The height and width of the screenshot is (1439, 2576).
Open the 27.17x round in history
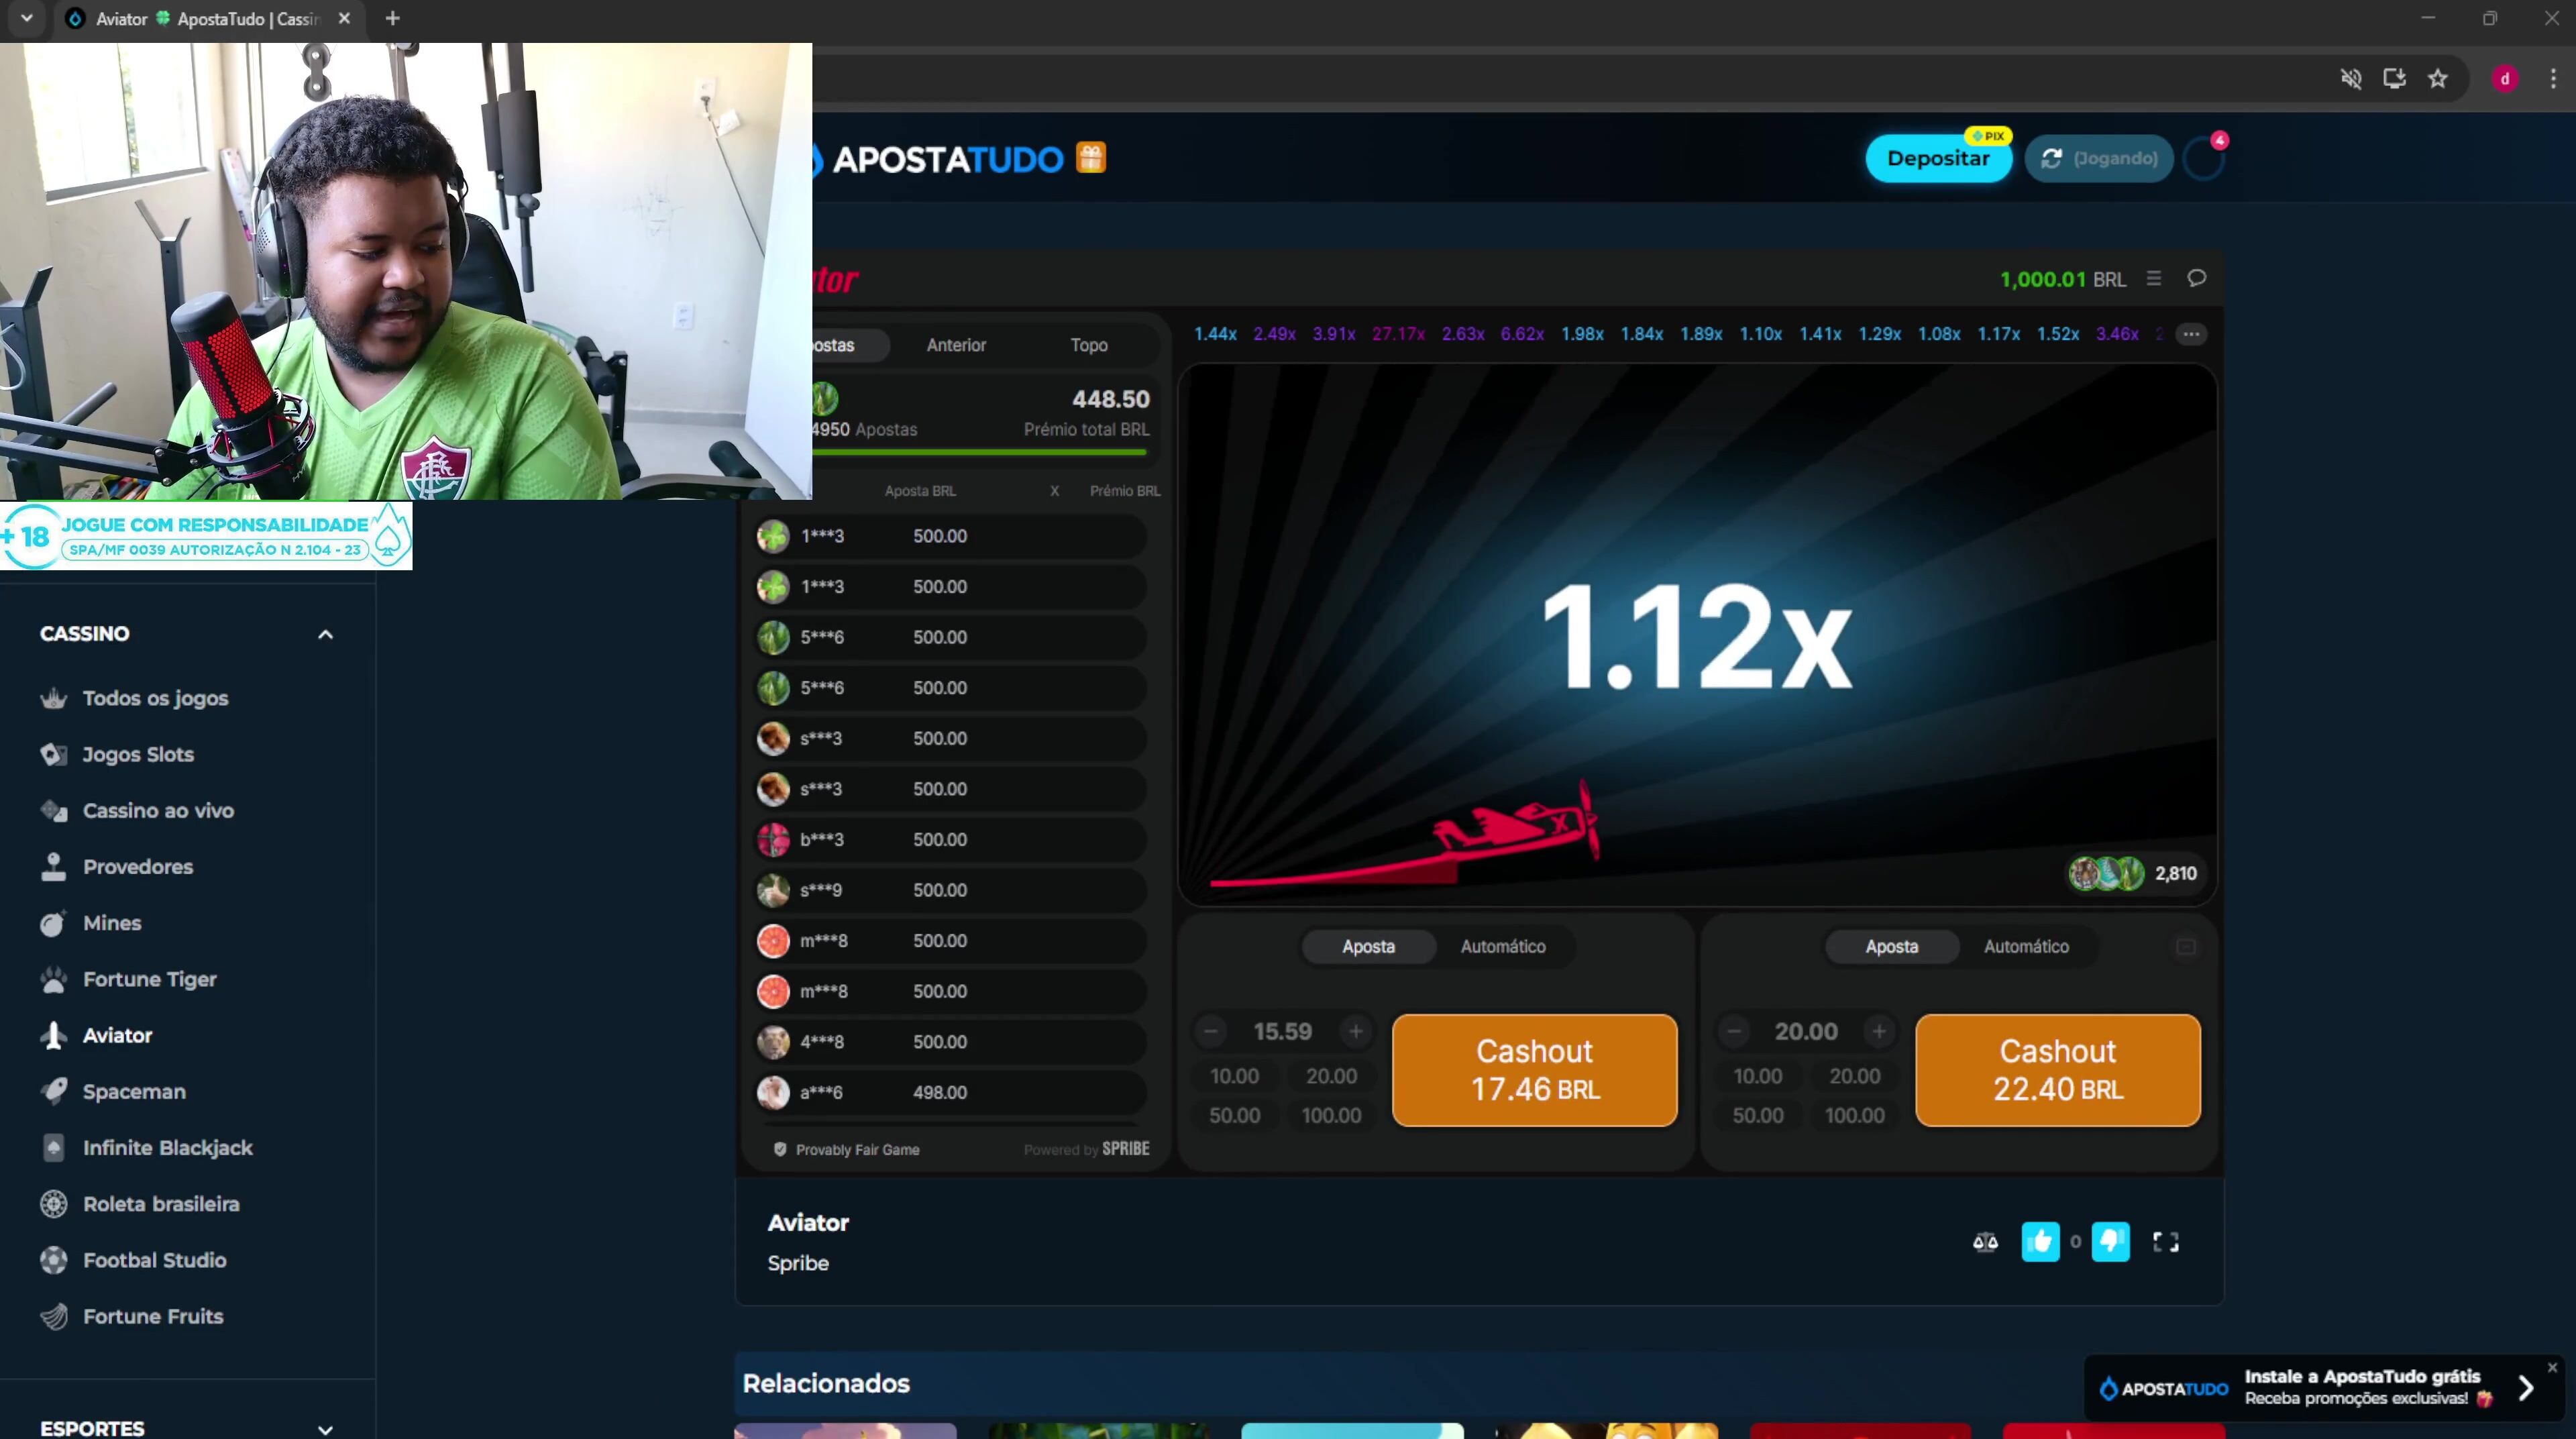pos(1398,334)
